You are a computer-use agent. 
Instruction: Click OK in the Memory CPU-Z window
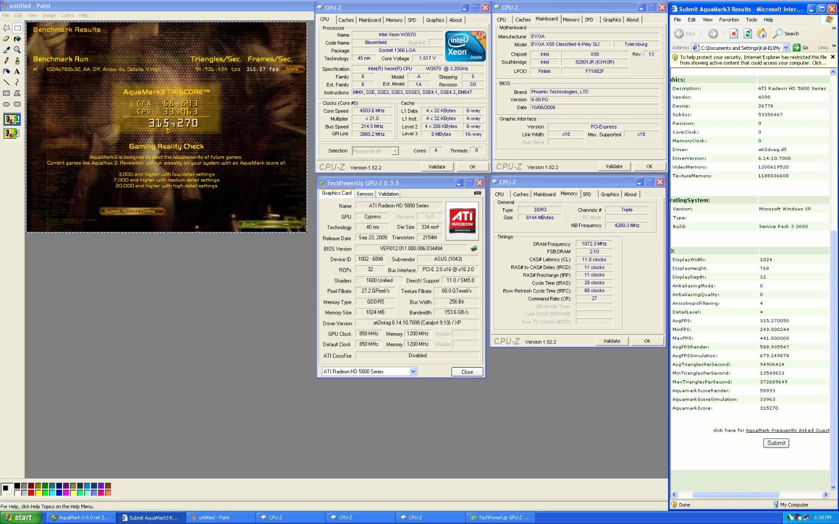[647, 341]
